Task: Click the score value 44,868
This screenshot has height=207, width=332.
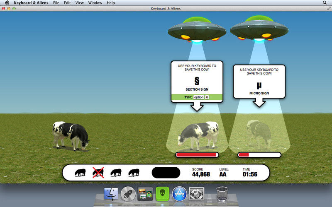Action: pos(201,174)
